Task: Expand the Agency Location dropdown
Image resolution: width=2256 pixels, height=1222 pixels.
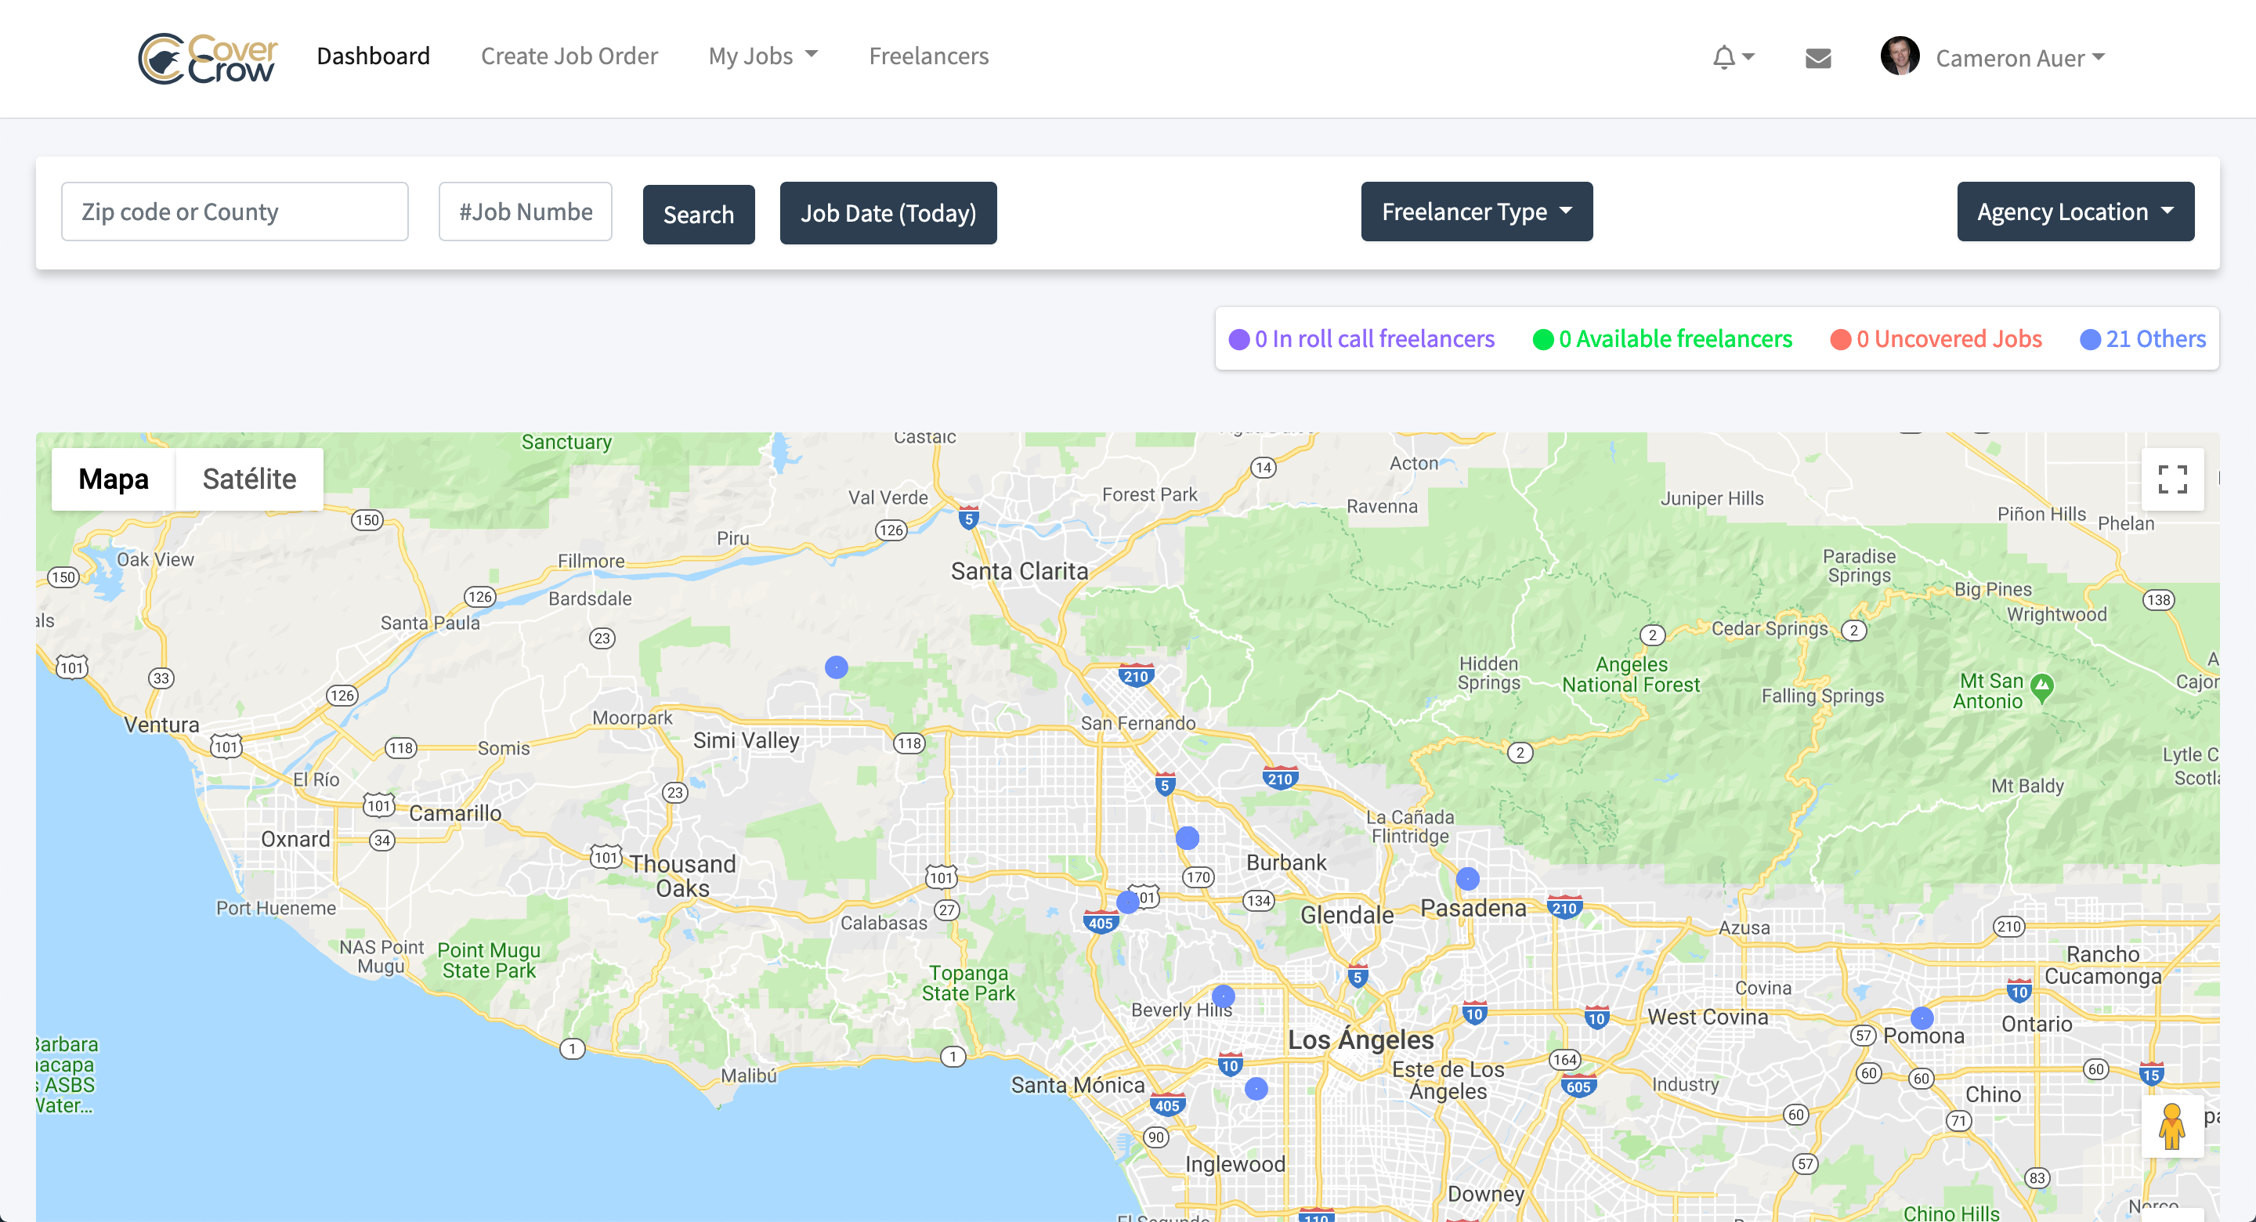Action: (x=2075, y=212)
